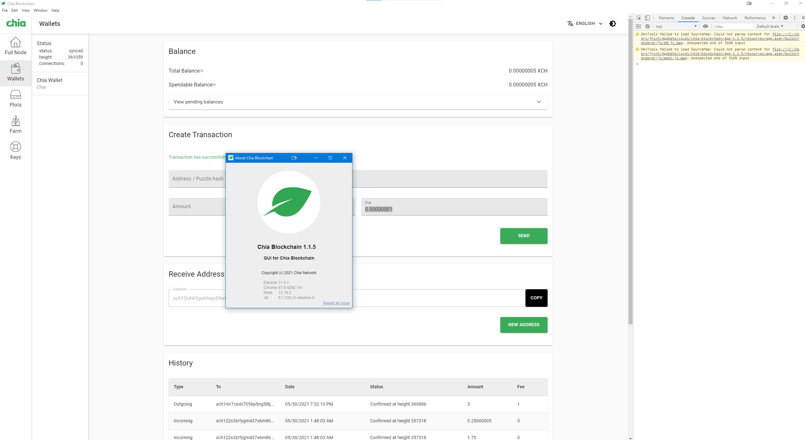The height and width of the screenshot is (440, 805).
Task: Open the Window menu
Action: [x=40, y=10]
